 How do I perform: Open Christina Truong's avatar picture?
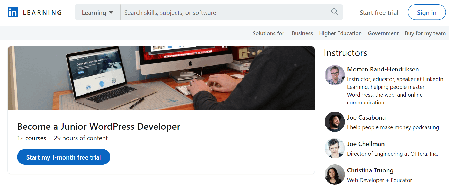click(x=335, y=175)
